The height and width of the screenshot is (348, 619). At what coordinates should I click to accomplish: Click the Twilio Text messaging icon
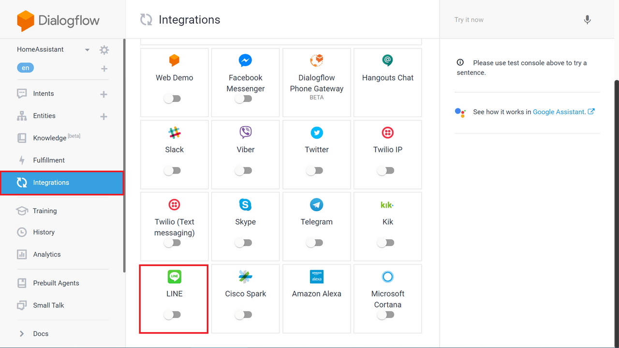[174, 204]
